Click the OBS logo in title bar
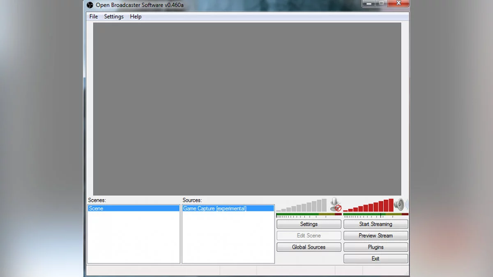 (90, 5)
